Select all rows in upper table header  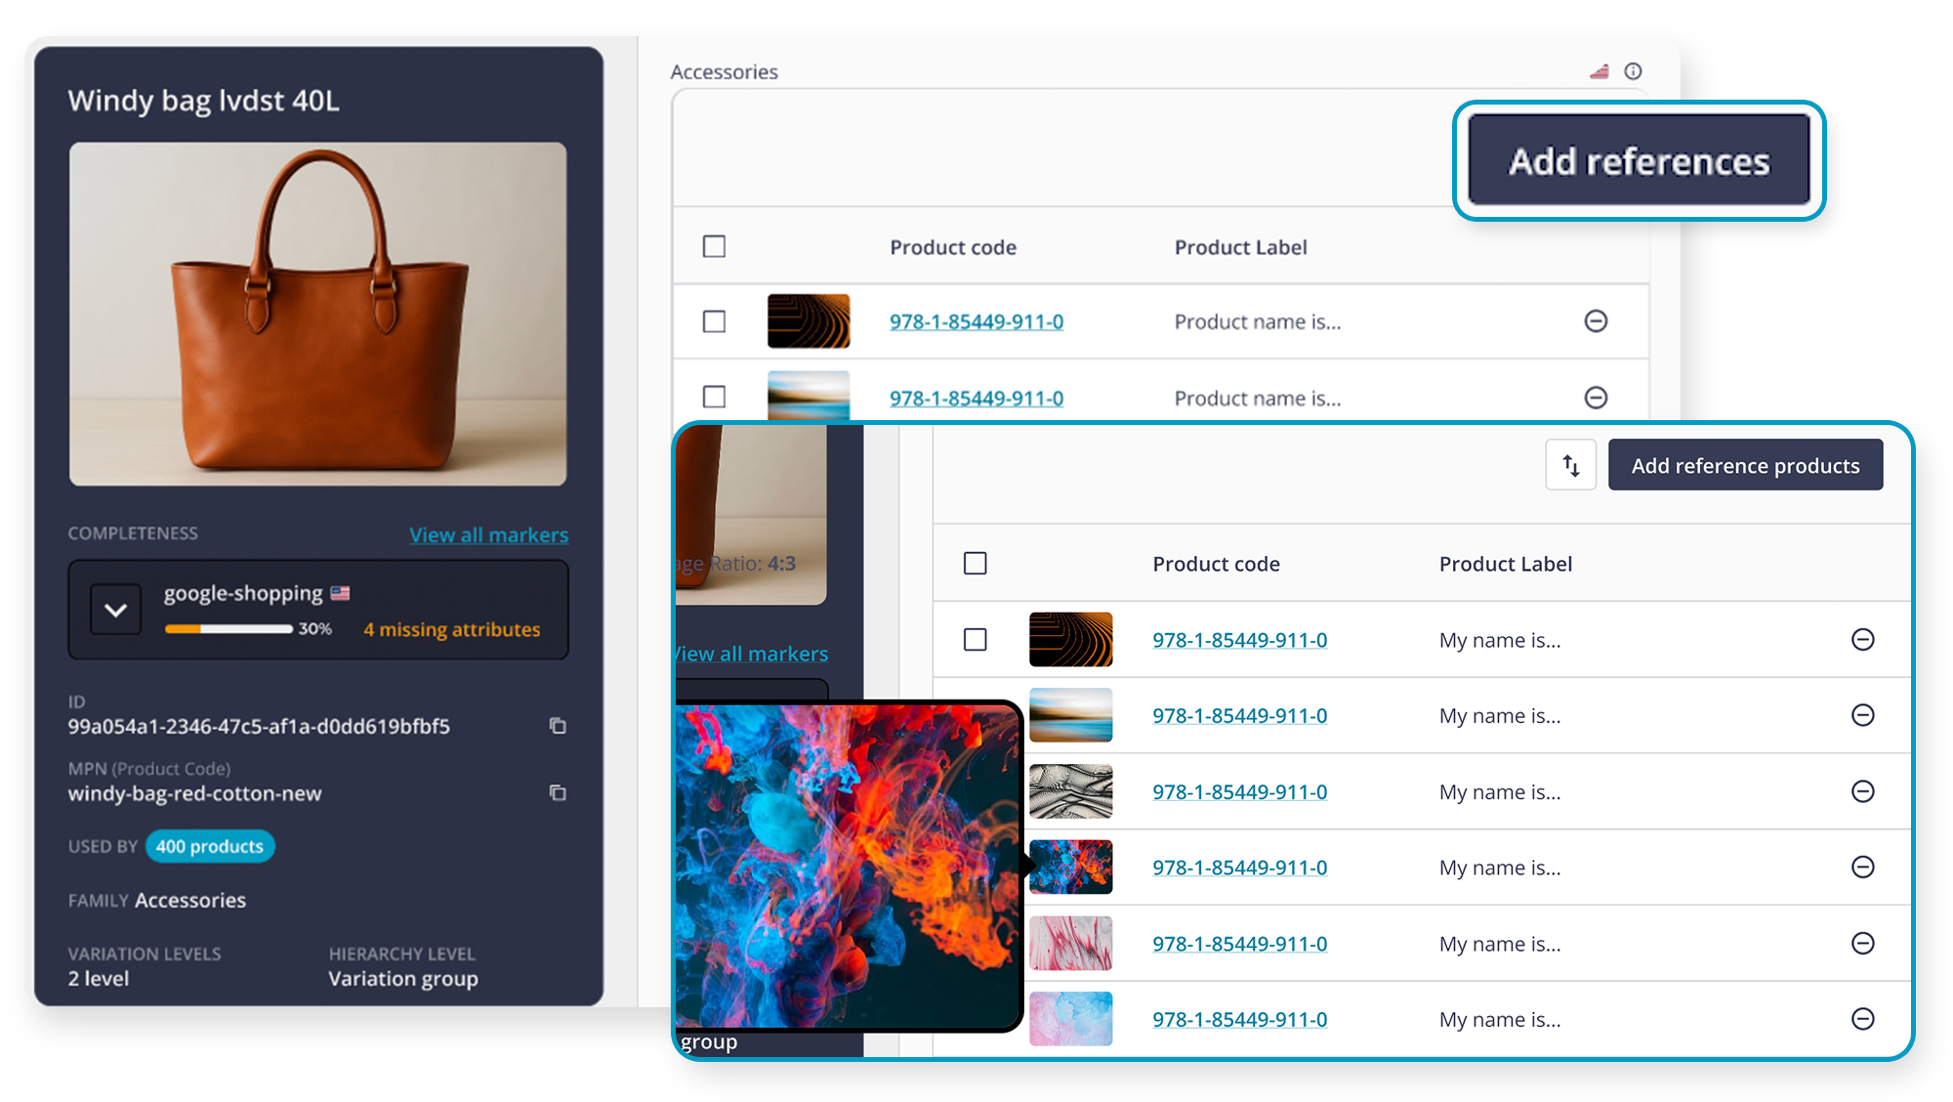[714, 246]
